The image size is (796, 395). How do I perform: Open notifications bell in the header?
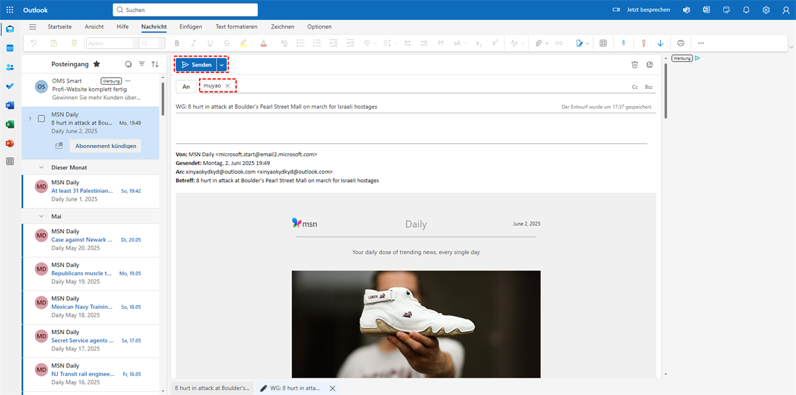pyautogui.click(x=746, y=10)
